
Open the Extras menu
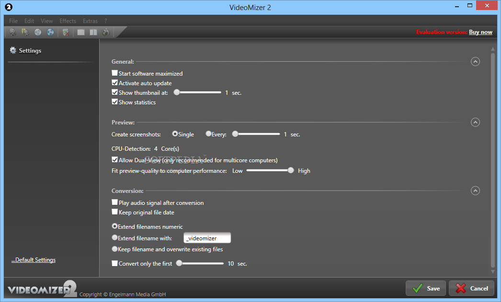point(90,21)
